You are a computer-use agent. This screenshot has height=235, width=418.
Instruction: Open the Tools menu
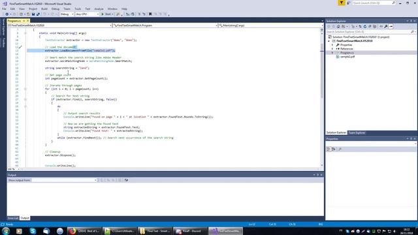(x=78, y=8)
